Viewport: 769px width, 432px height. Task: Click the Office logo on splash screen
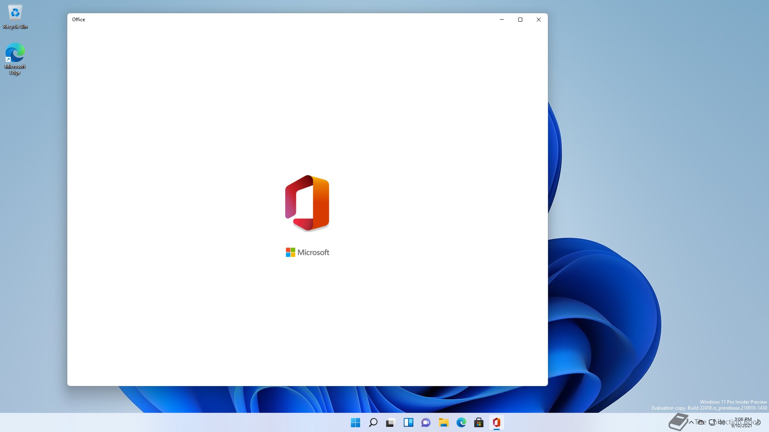307,203
